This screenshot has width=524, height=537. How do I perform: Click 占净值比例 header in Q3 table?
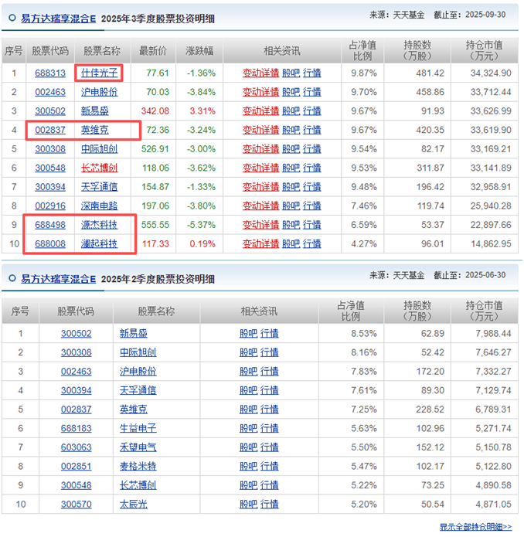point(362,51)
